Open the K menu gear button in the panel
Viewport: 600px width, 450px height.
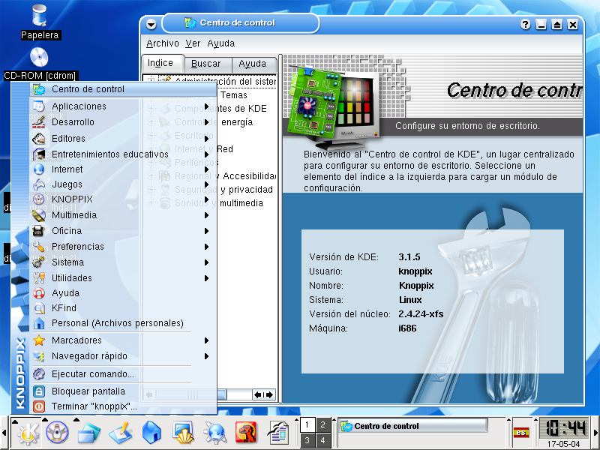coord(28,433)
